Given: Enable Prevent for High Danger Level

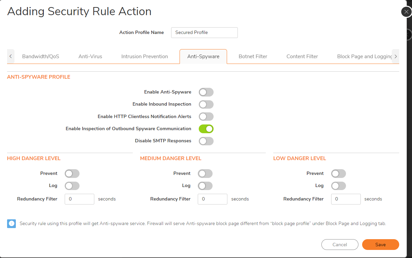Looking at the screenshot, I should [72, 173].
